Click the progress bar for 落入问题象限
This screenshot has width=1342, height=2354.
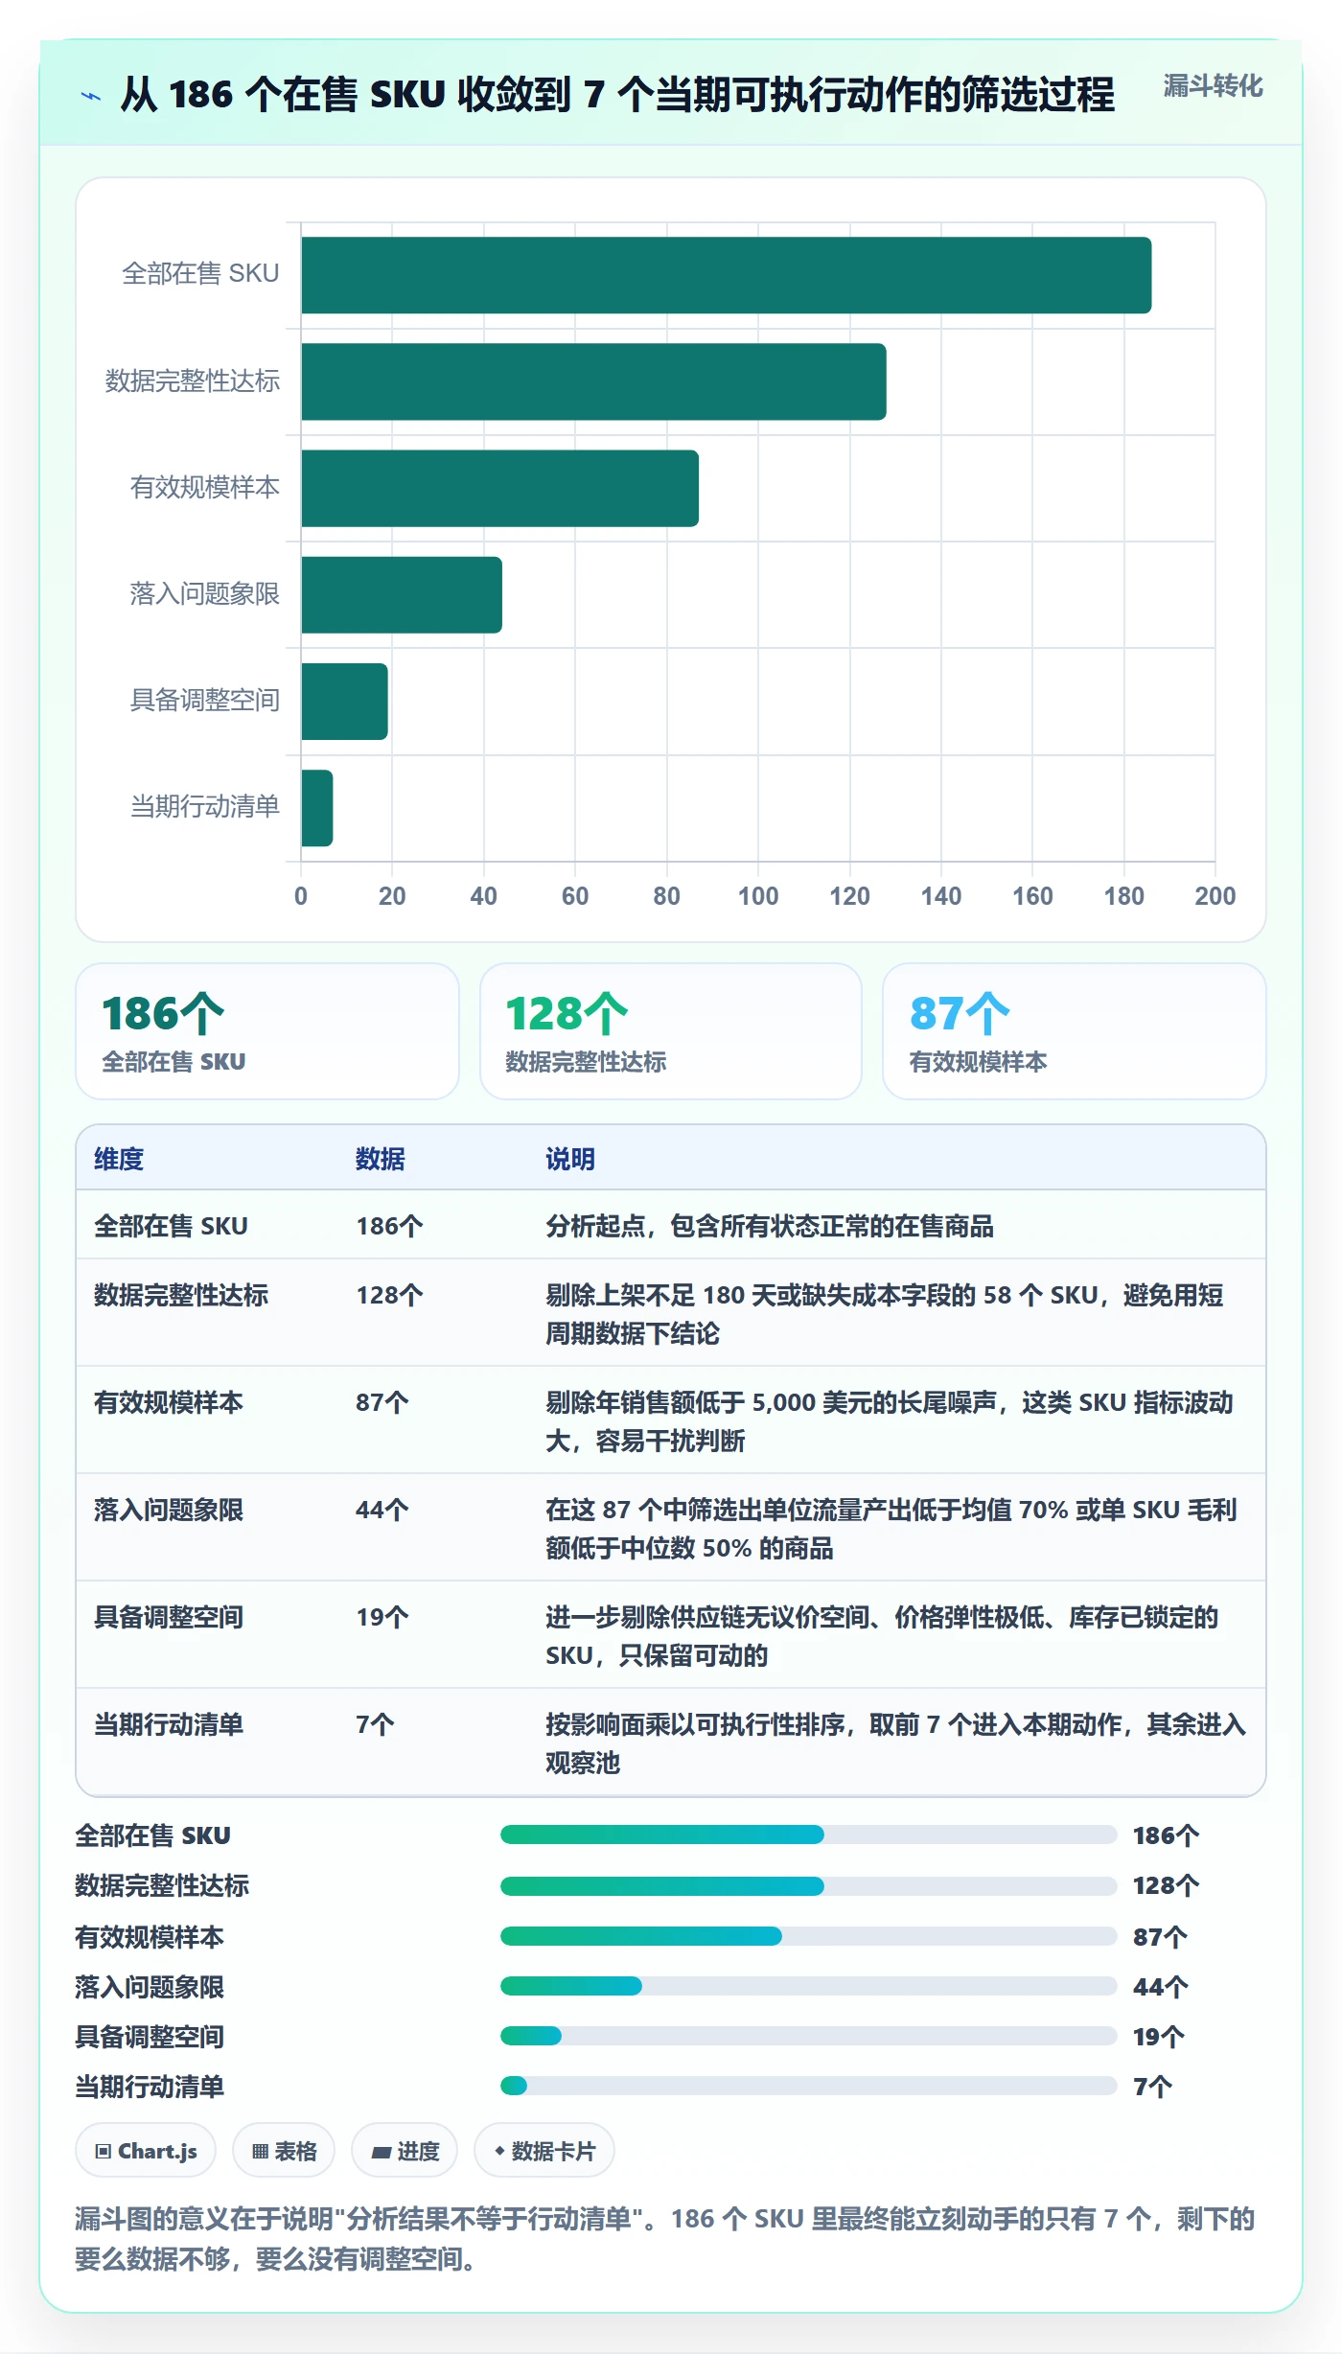tap(809, 1986)
